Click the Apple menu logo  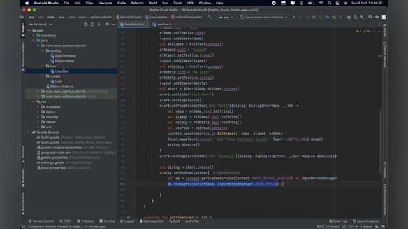coord(27,3)
